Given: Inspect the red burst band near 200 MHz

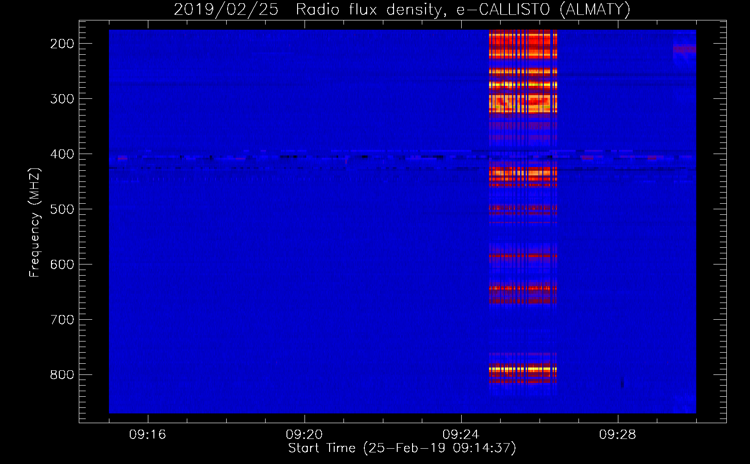Looking at the screenshot, I should point(523,44).
